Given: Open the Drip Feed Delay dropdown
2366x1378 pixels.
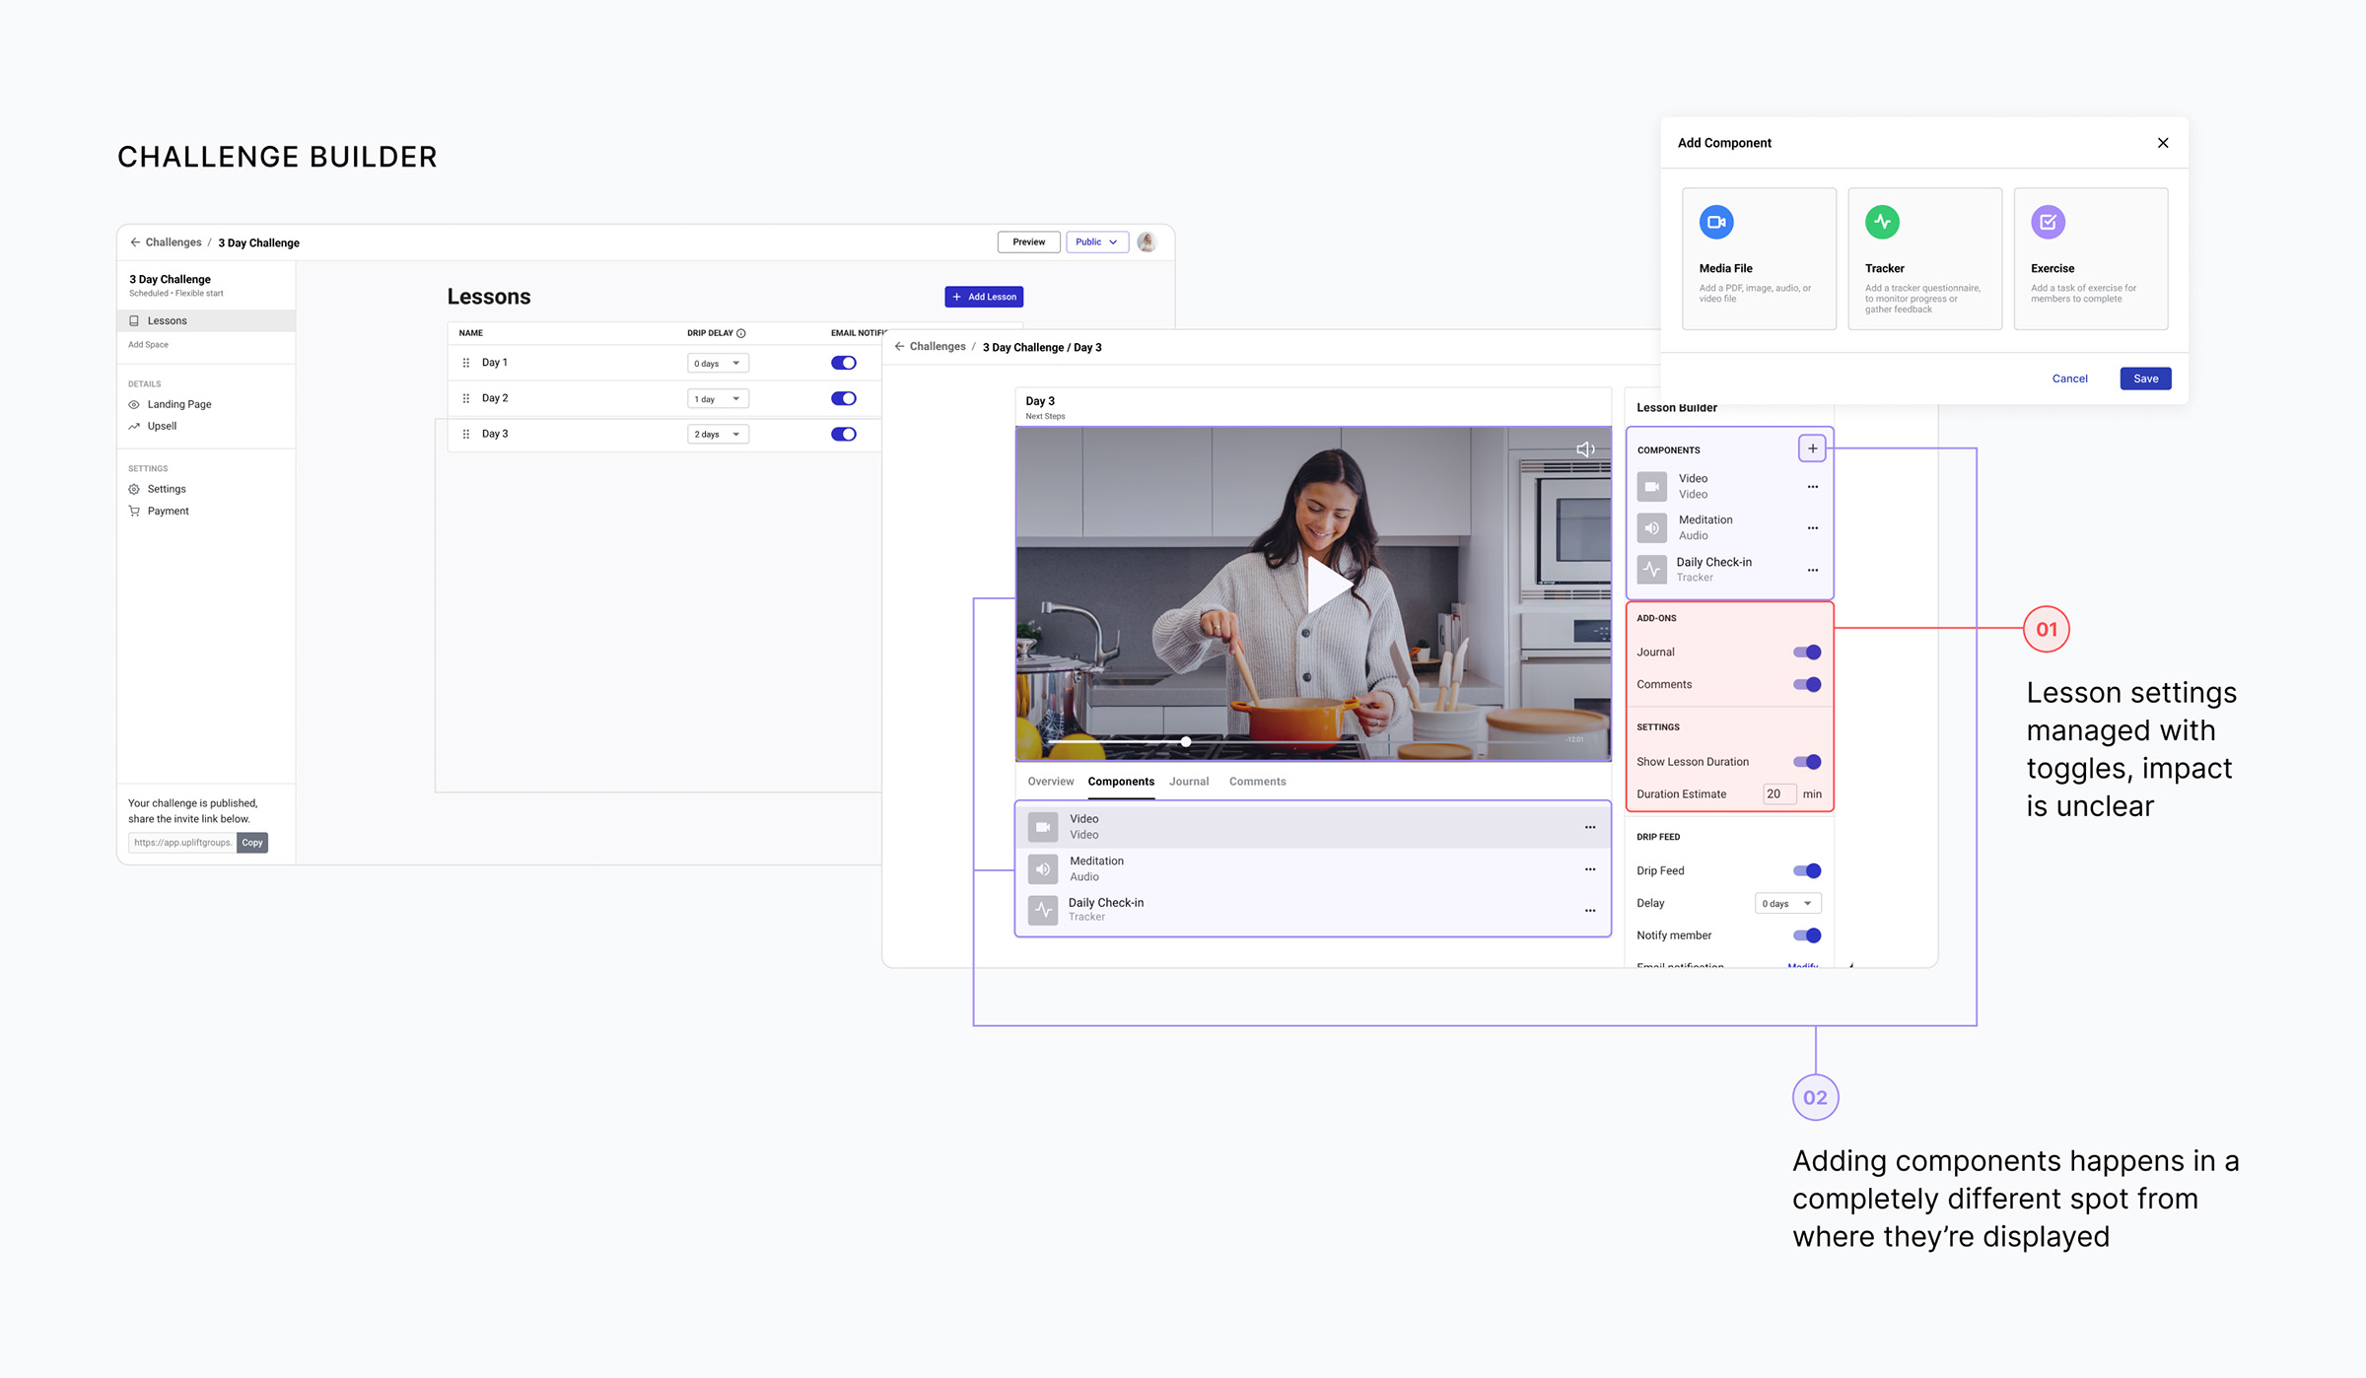Looking at the screenshot, I should 1786,904.
